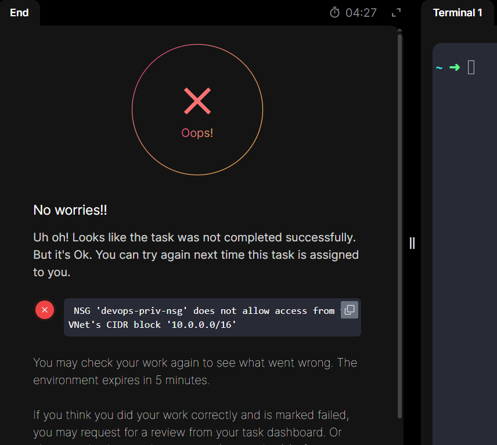This screenshot has height=445, width=497.
Task: Click 'Uh oh! Looks like the task' text
Action: pos(104,237)
